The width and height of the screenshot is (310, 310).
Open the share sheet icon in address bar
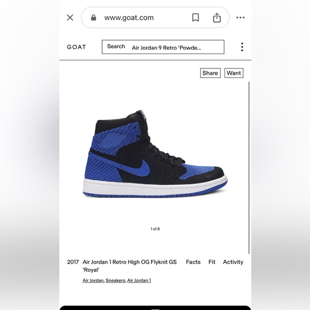point(217,18)
